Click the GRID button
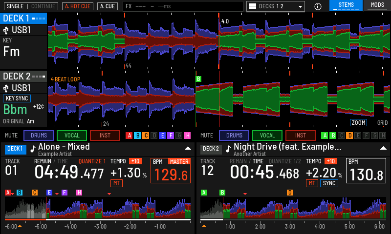The image size is (391, 234). click(x=383, y=122)
